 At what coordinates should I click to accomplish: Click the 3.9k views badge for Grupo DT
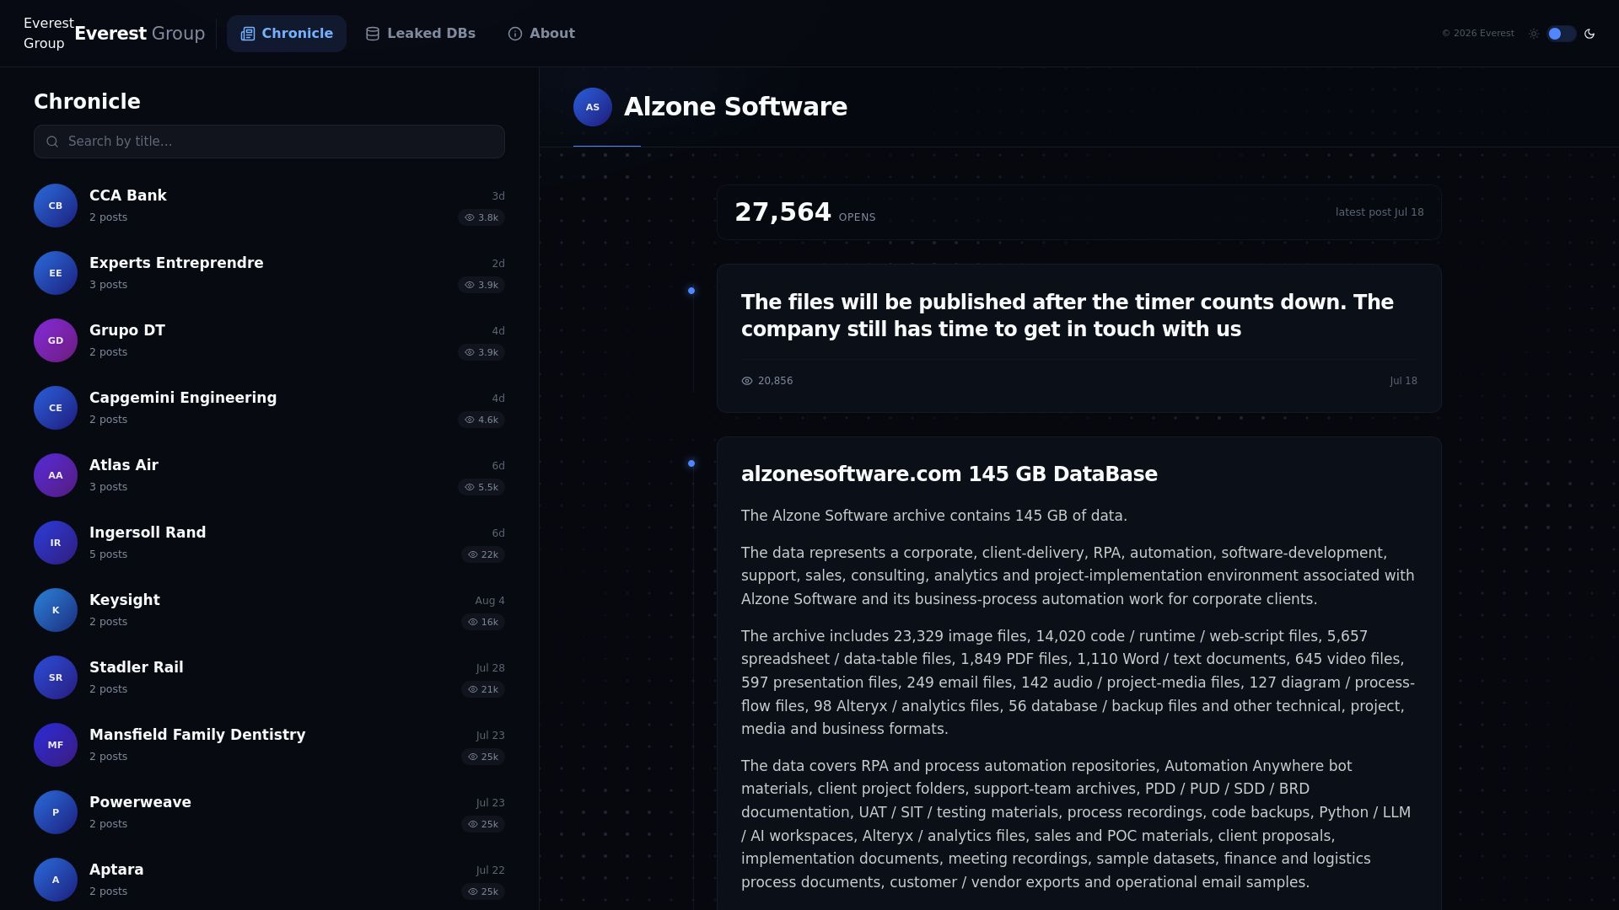click(481, 352)
